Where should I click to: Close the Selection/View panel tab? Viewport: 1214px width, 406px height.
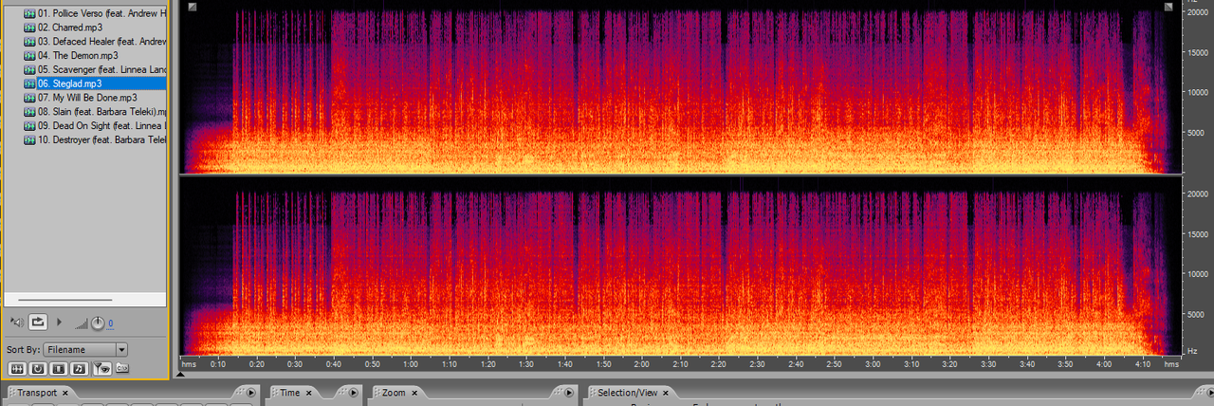point(666,393)
